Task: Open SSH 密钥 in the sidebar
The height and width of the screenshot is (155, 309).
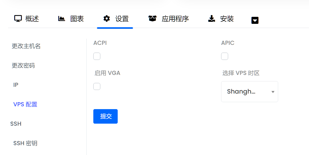Action: (25, 143)
